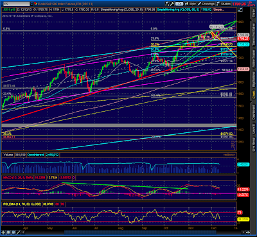Click the expand chart icon above price axis
The image size is (257, 237).
[240, 10]
